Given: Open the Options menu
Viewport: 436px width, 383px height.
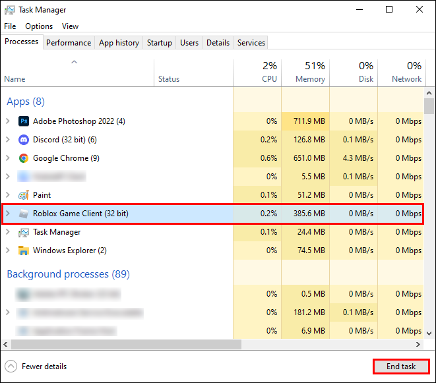Looking at the screenshot, I should [39, 26].
